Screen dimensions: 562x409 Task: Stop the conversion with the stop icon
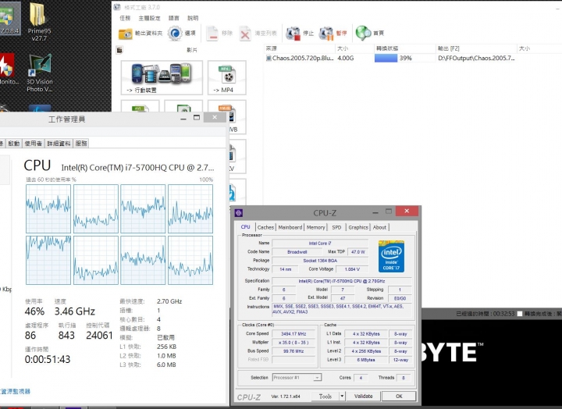(293, 34)
